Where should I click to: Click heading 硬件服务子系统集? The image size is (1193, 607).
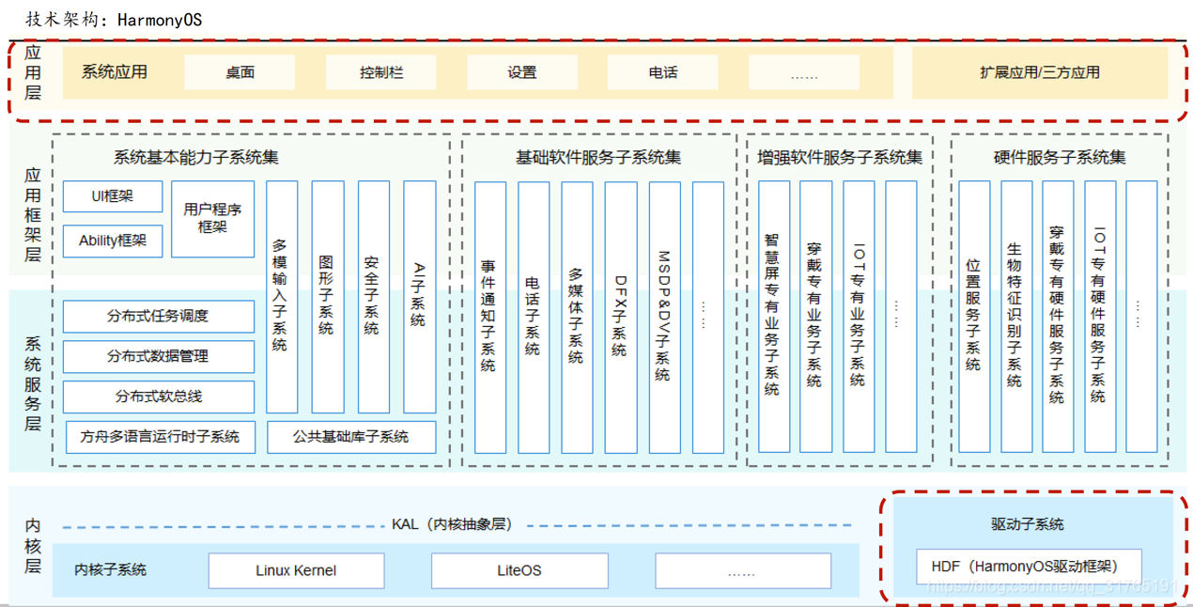coord(1060,158)
